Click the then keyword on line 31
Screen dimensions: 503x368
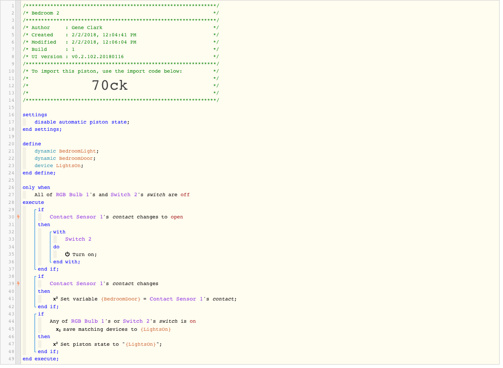pos(44,225)
